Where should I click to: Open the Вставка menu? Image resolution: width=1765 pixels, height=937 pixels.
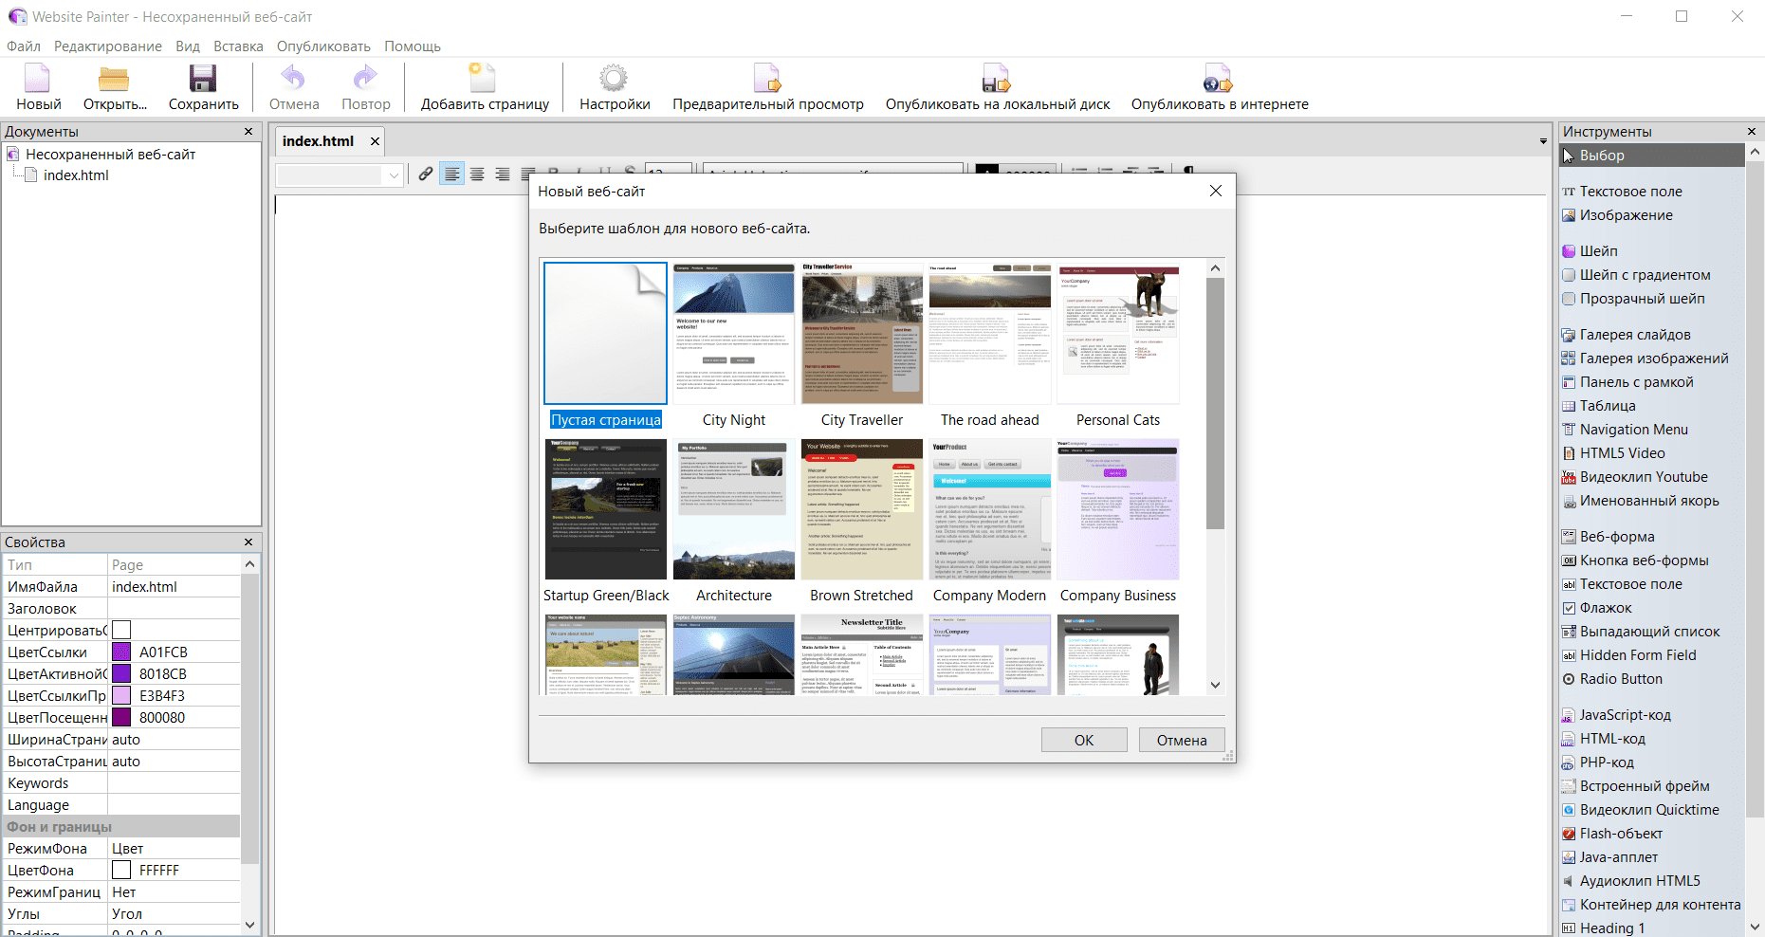pos(238,46)
